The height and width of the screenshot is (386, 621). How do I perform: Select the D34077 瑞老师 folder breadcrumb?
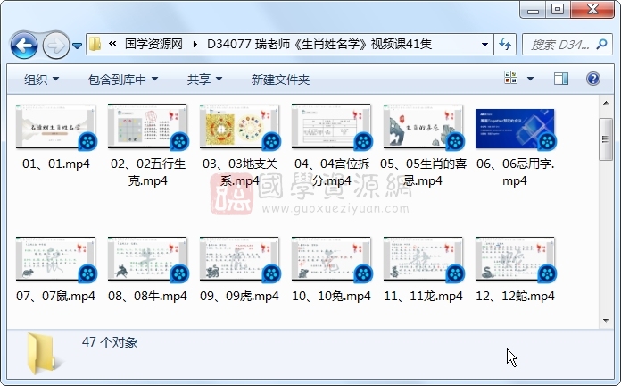(x=319, y=44)
